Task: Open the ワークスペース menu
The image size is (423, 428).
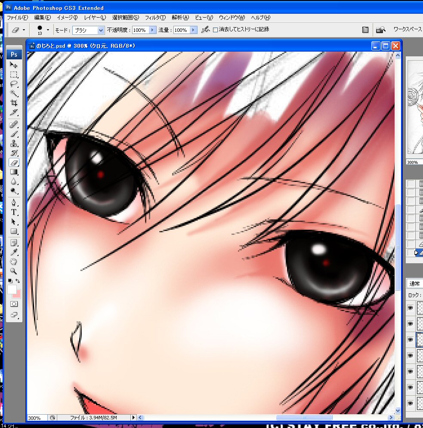Action: coord(408,29)
